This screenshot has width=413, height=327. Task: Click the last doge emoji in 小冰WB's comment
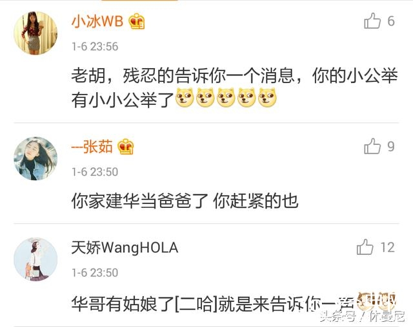click(267, 98)
